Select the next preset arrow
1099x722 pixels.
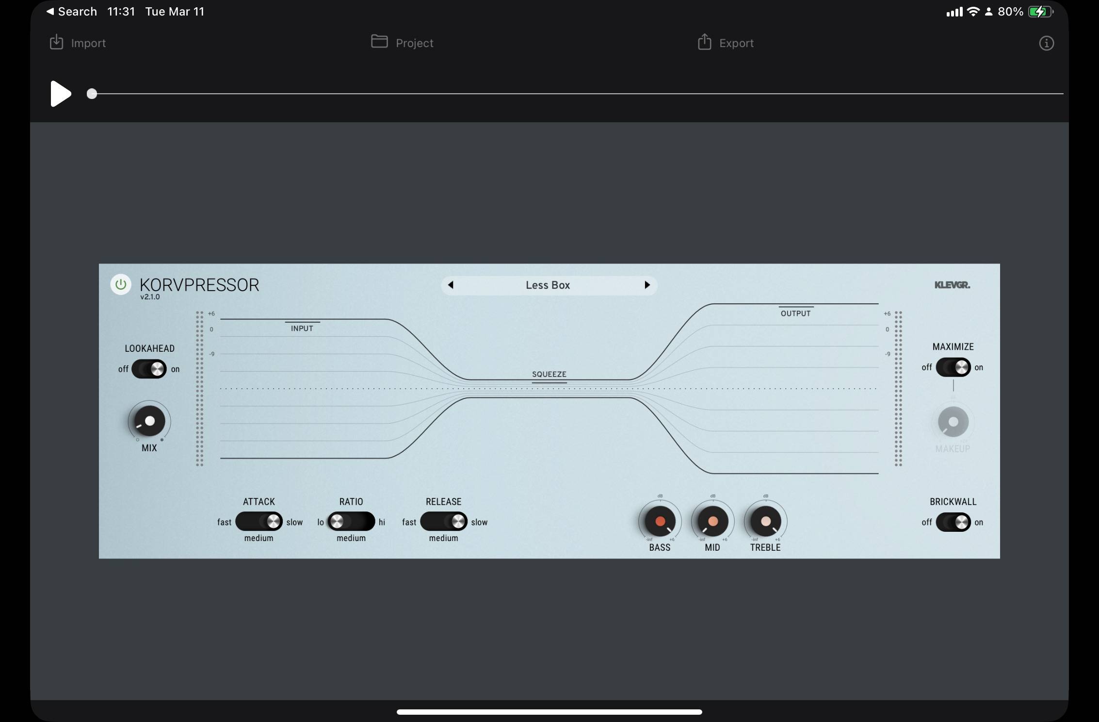[647, 285]
